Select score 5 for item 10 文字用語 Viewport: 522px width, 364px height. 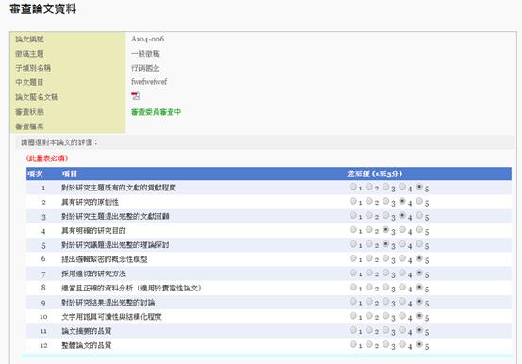[419, 316]
